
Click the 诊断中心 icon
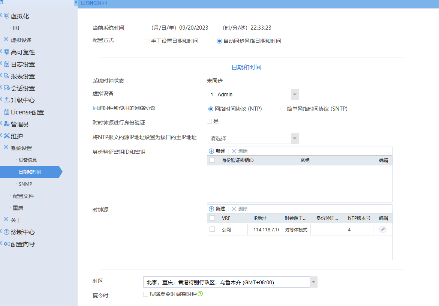click(7, 232)
